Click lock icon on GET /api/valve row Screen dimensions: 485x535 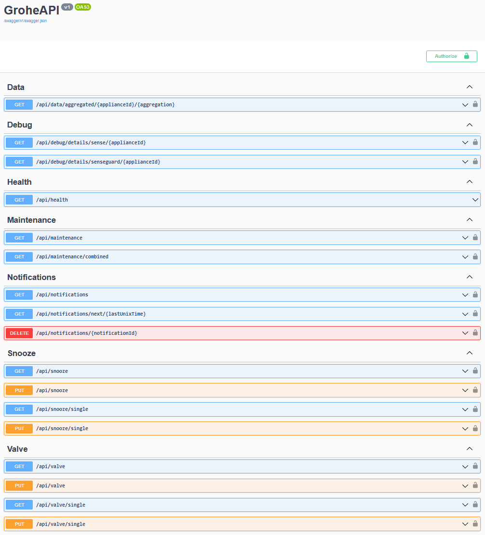(475, 466)
